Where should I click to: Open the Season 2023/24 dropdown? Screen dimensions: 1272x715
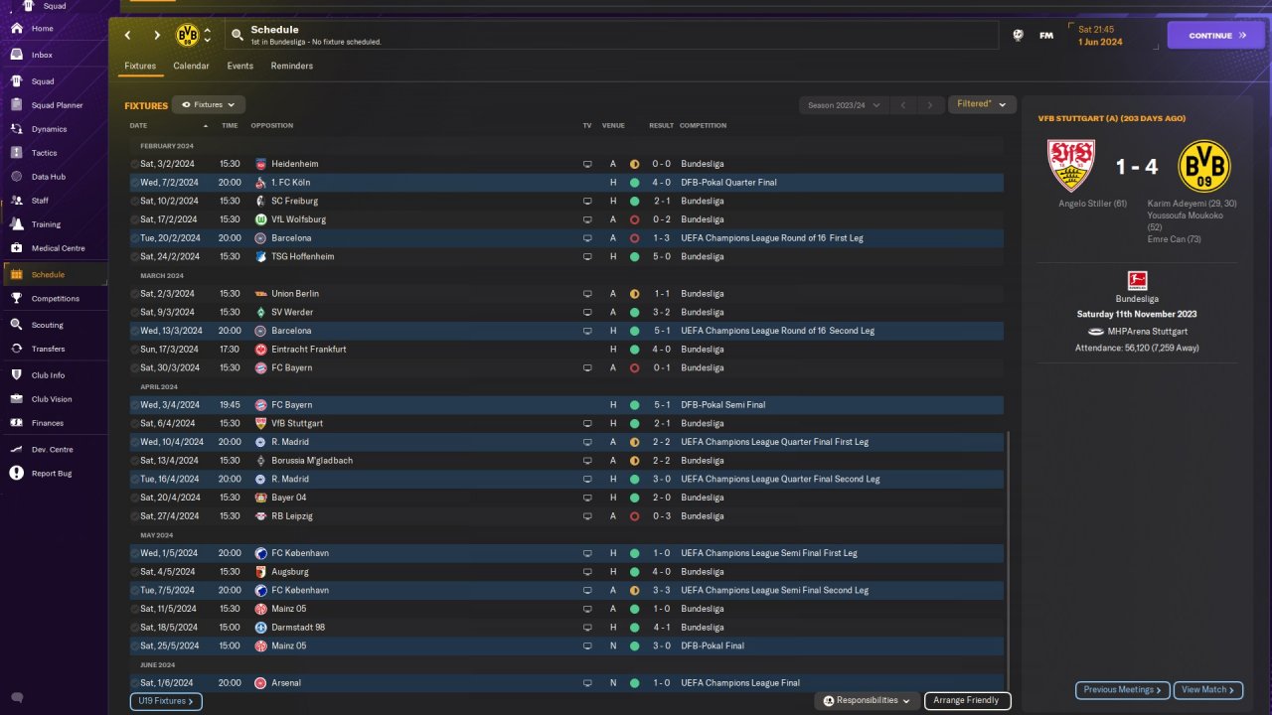click(843, 105)
